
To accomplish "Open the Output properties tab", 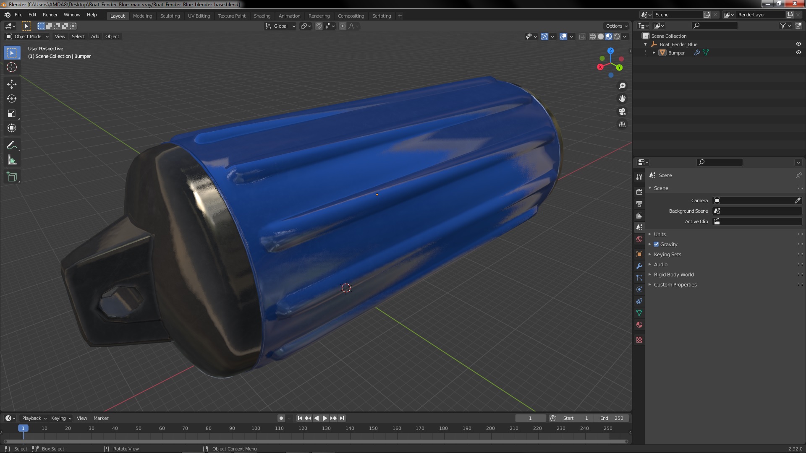I will click(x=639, y=203).
